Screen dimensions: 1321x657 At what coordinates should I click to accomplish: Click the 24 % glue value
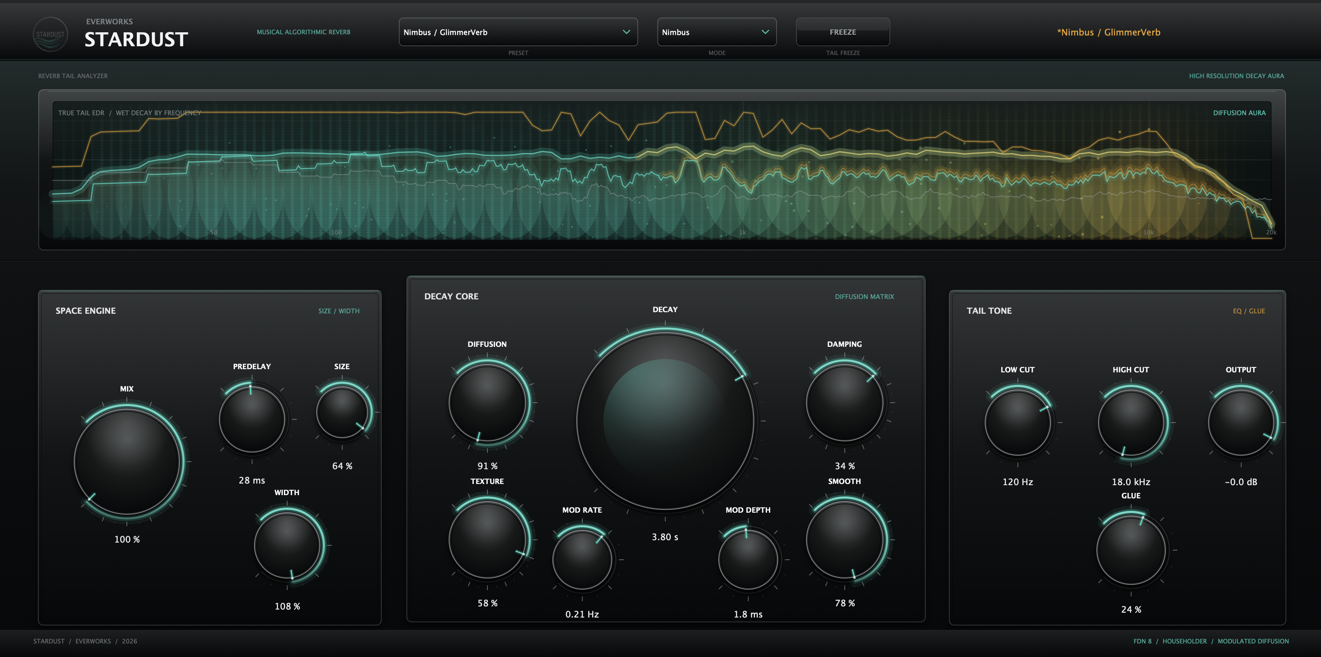click(x=1131, y=609)
